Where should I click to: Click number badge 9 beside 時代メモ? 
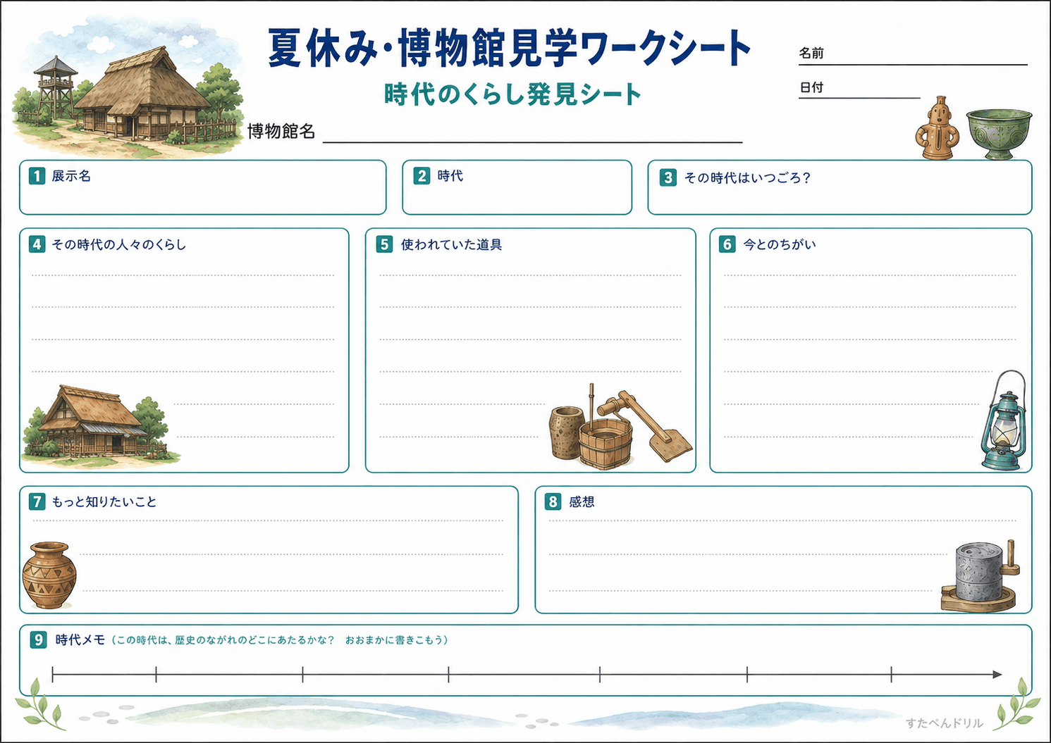coord(38,639)
